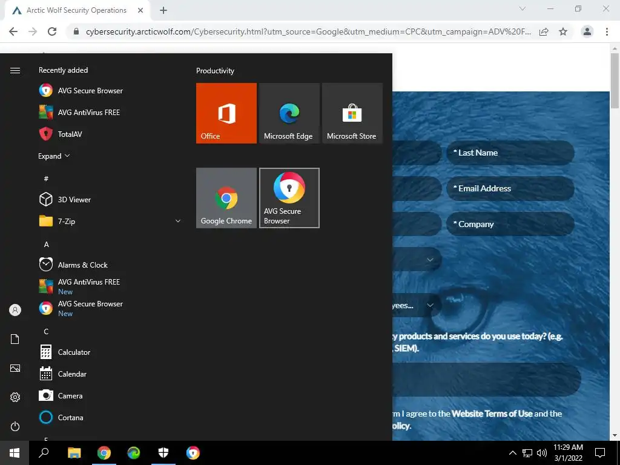Open the employees dropdown
Viewport: 620px width, 465px height.
coord(417,305)
